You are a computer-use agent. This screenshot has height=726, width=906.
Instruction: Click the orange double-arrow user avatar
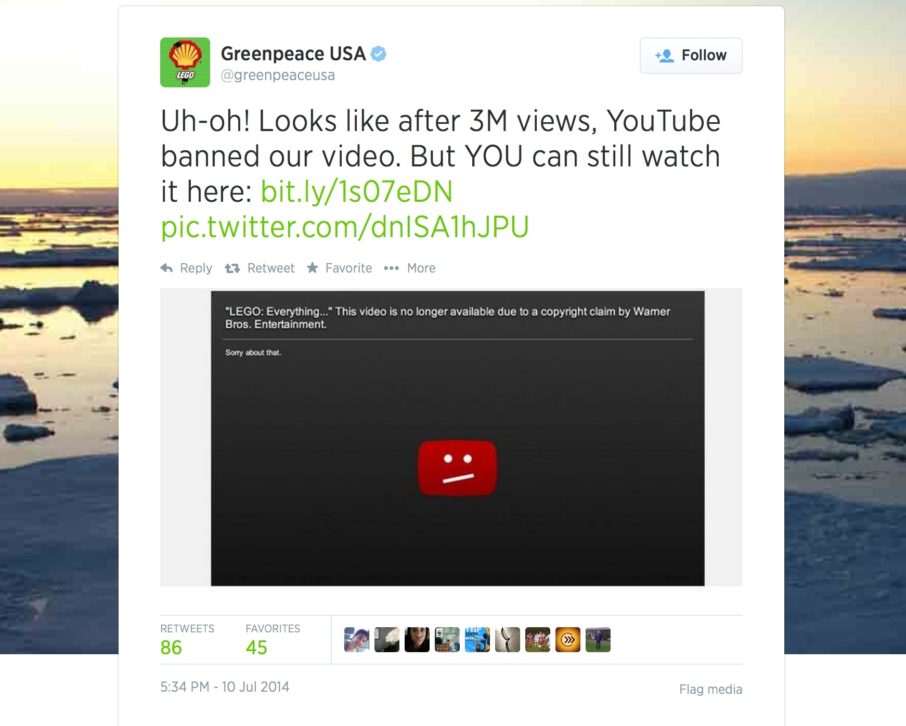point(568,640)
